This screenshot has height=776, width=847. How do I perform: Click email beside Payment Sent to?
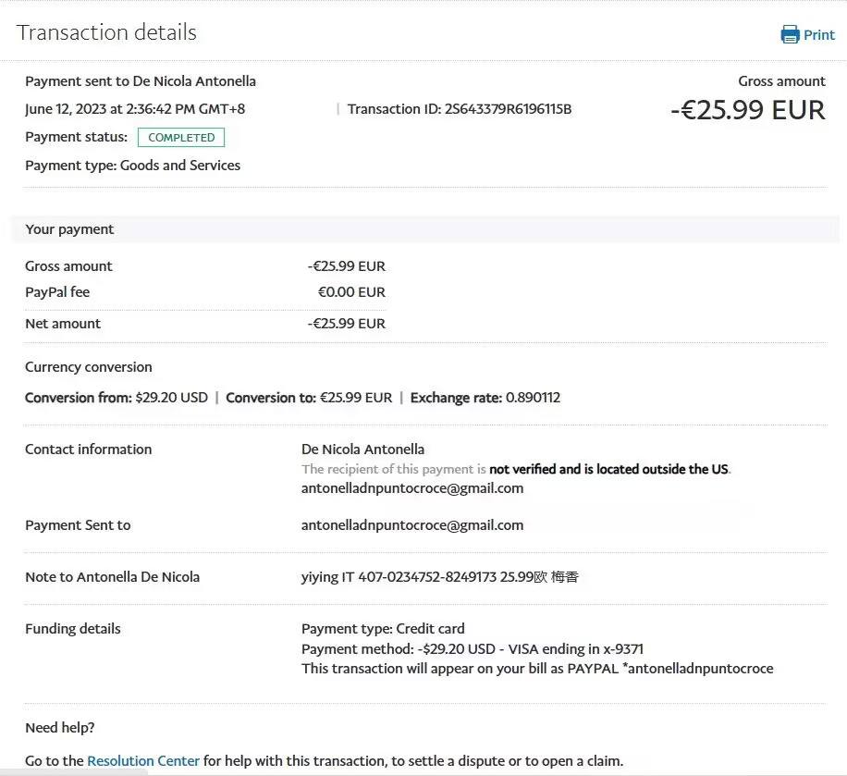412,525
